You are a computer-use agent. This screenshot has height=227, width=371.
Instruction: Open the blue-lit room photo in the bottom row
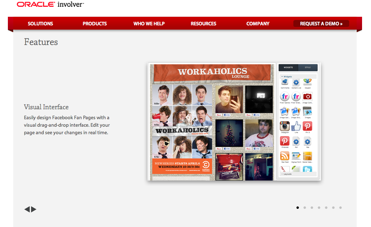[259, 167]
